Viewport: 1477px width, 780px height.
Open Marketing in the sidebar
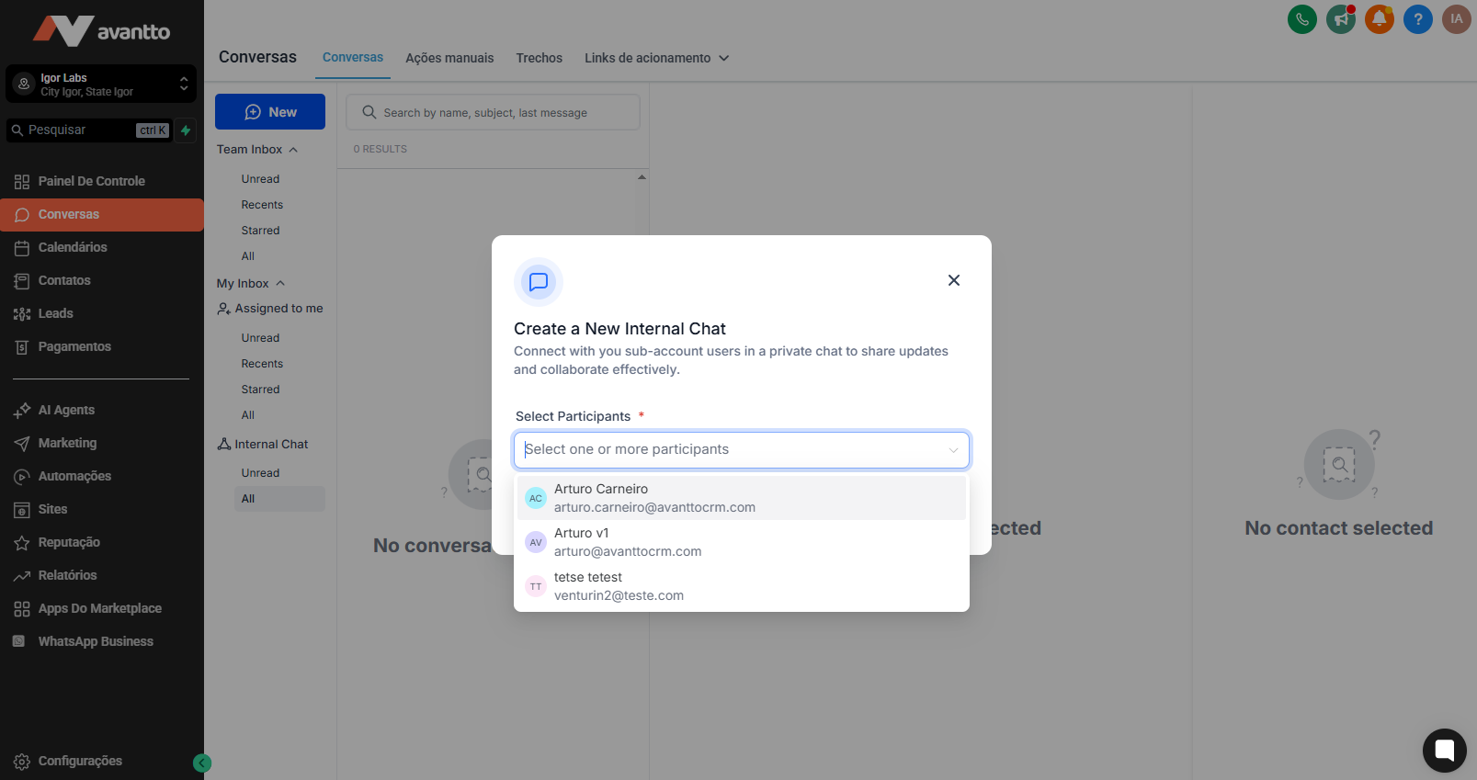102,443
